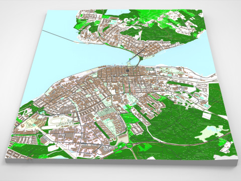Select the green roundabout at the highway junction

(x=129, y=145)
